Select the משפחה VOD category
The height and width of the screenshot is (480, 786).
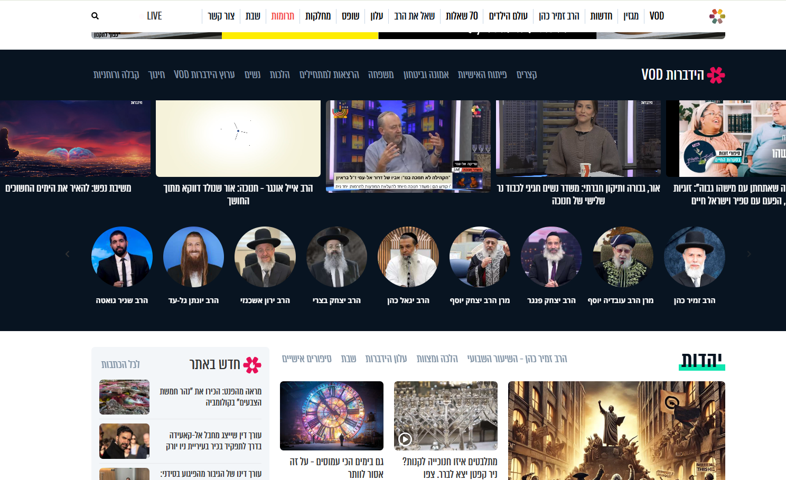(381, 74)
